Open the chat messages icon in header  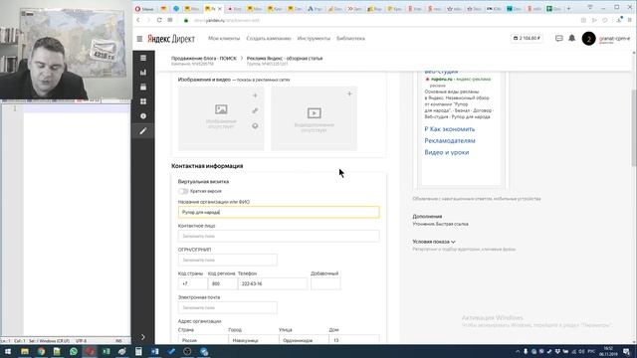(x=559, y=38)
